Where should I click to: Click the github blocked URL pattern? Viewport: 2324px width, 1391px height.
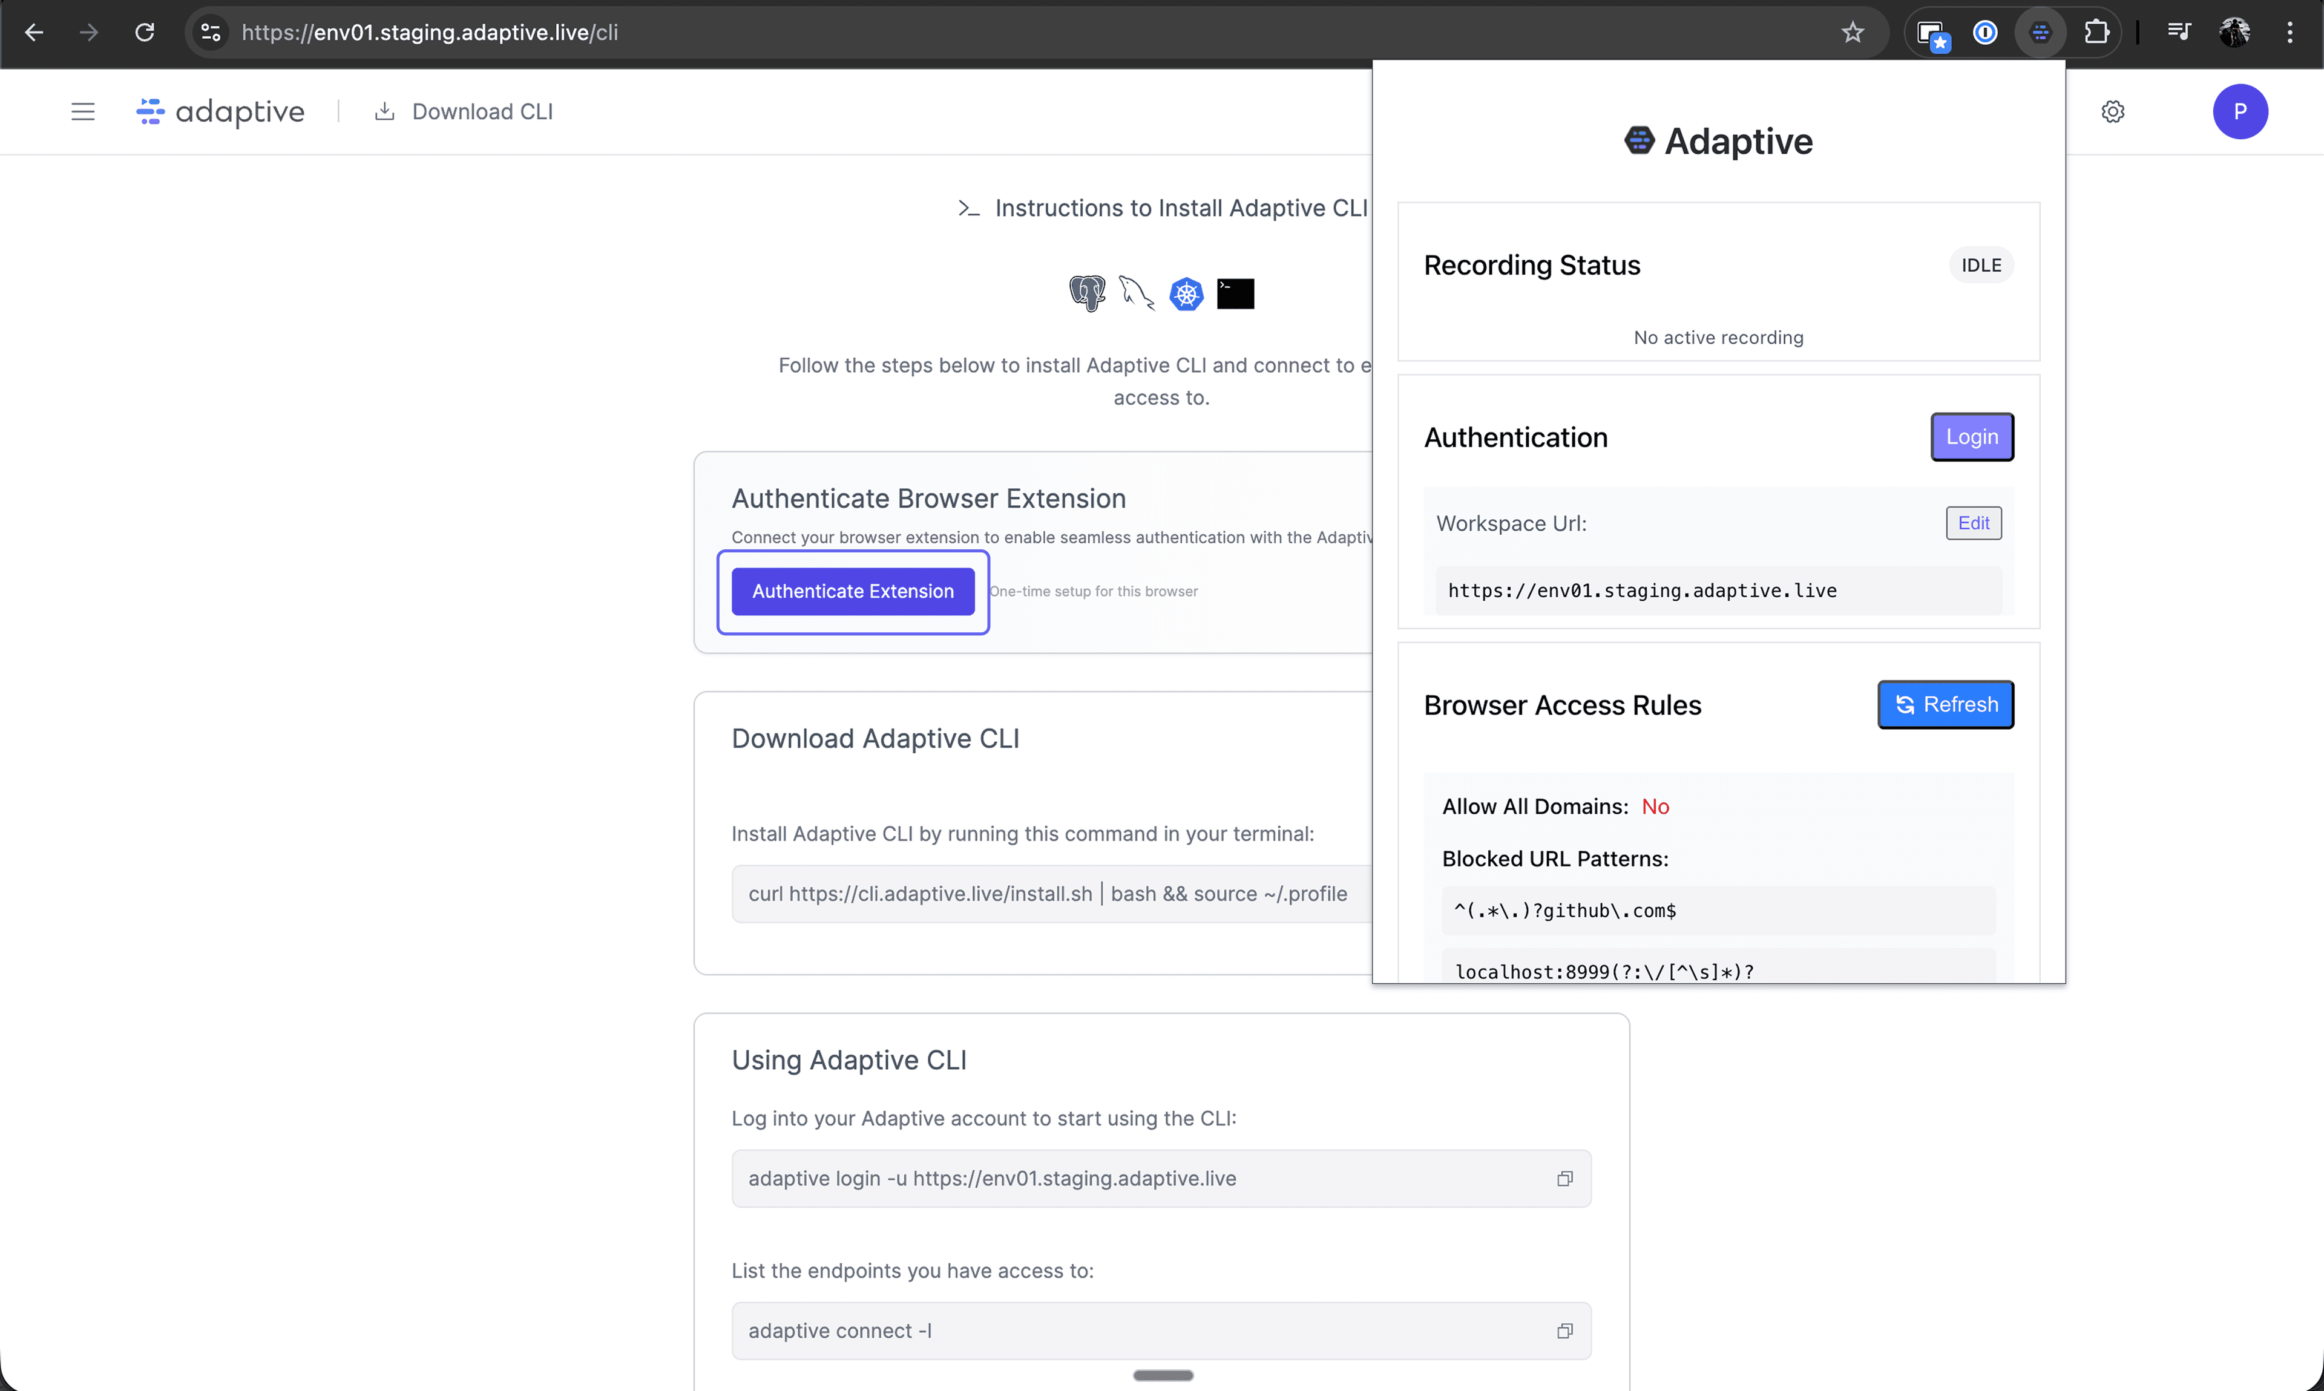(x=1718, y=910)
